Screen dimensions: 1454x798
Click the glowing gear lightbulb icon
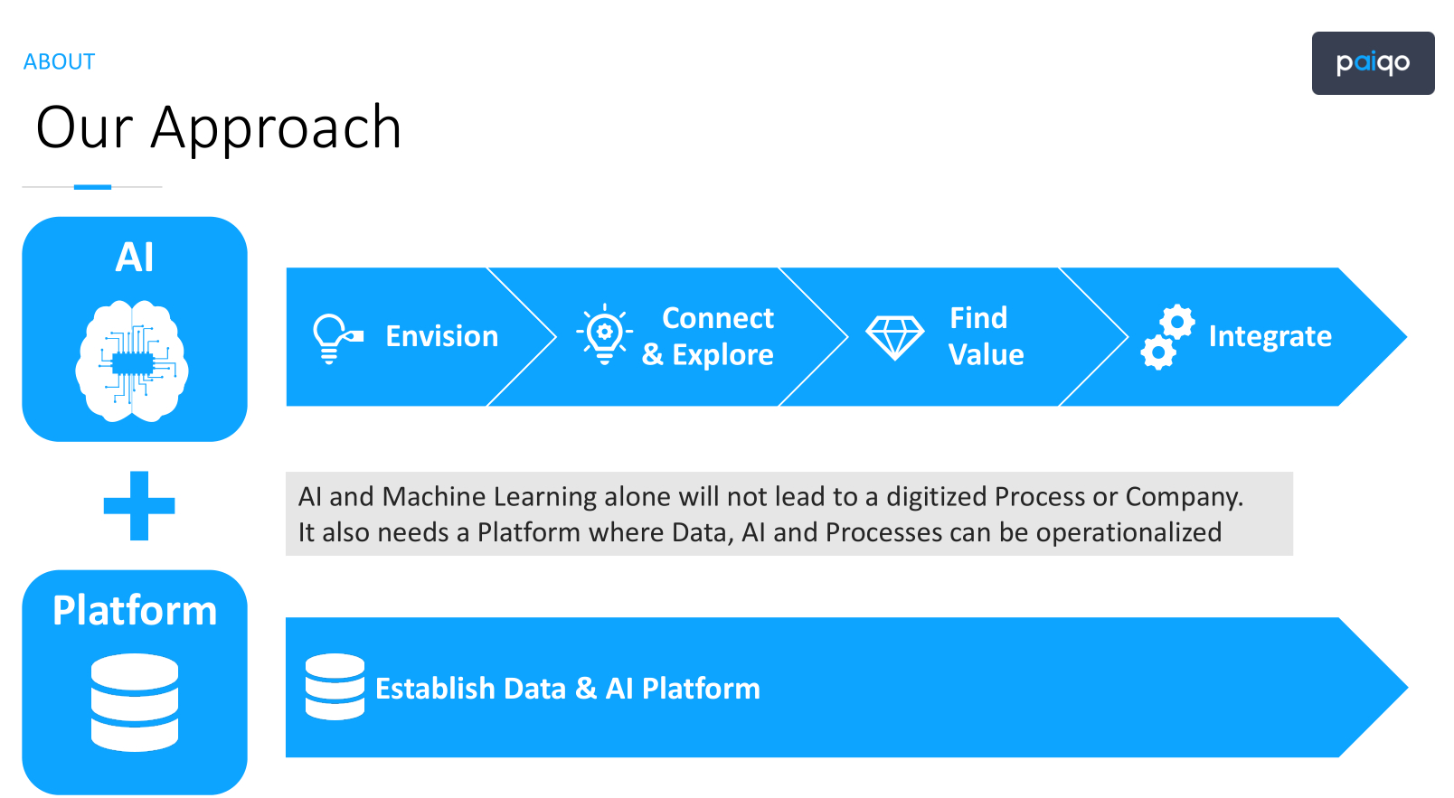(604, 334)
